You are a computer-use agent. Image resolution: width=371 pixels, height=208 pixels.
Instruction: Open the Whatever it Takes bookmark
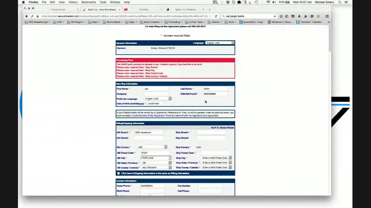[x=280, y=22]
